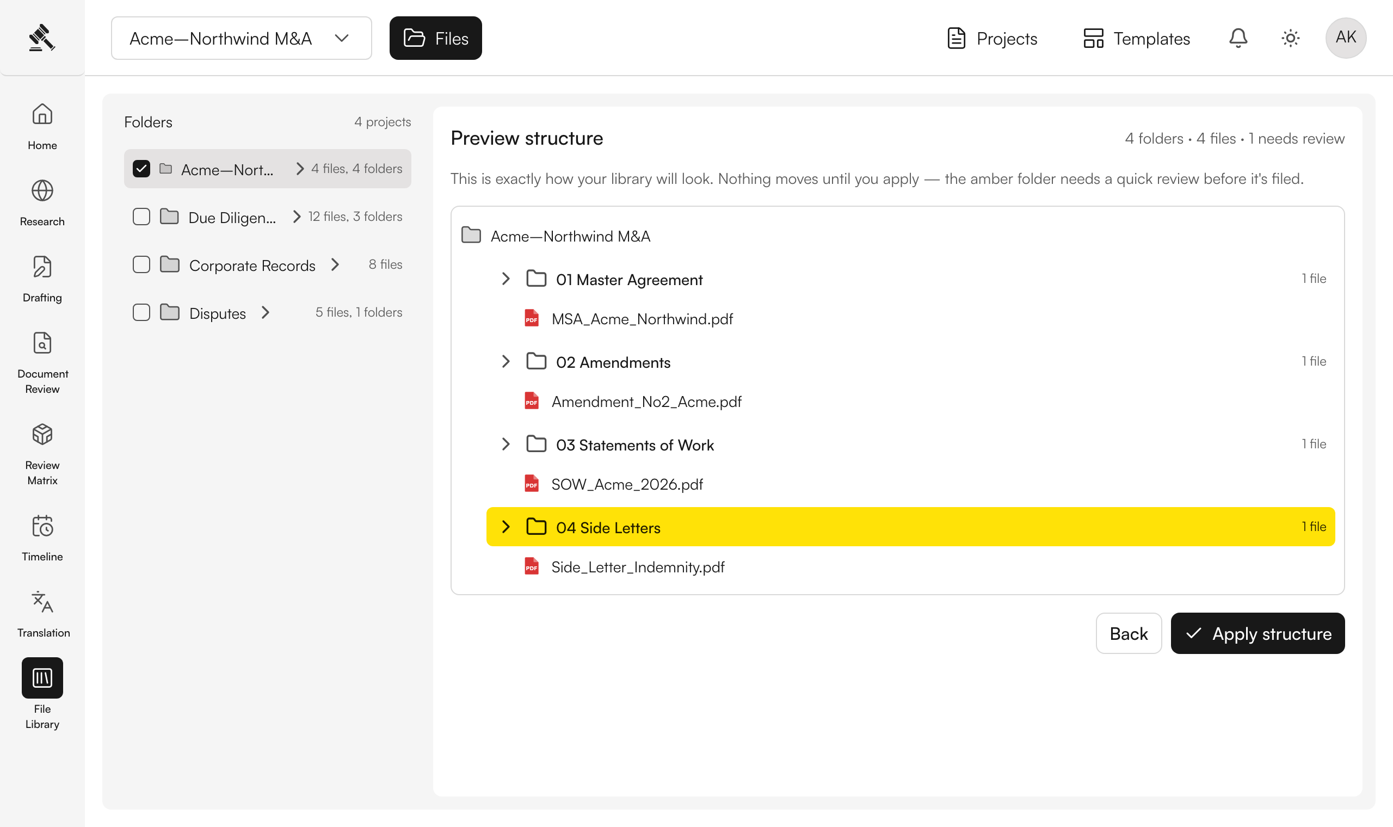Toggle the light theme sun icon
The image size is (1393, 827).
coord(1291,38)
